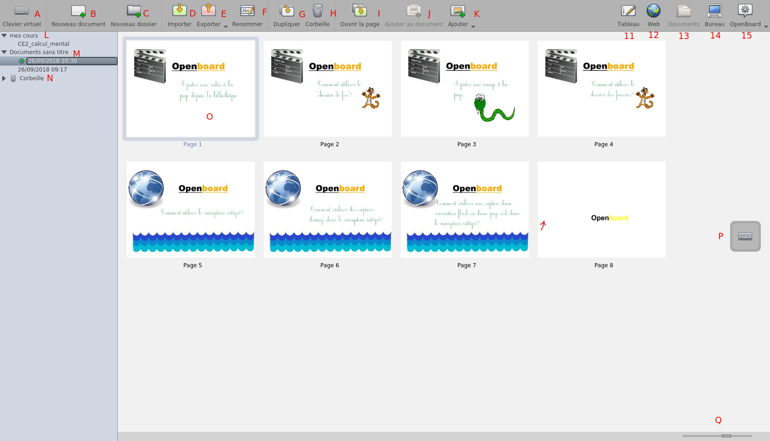Image resolution: width=770 pixels, height=441 pixels.
Task: Create a folder using Nouveau dossier
Action: coord(134,14)
